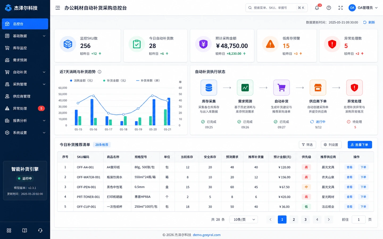Expand the 系统设置 sidebar menu
This screenshot has height=239, width=383.
pos(25,133)
